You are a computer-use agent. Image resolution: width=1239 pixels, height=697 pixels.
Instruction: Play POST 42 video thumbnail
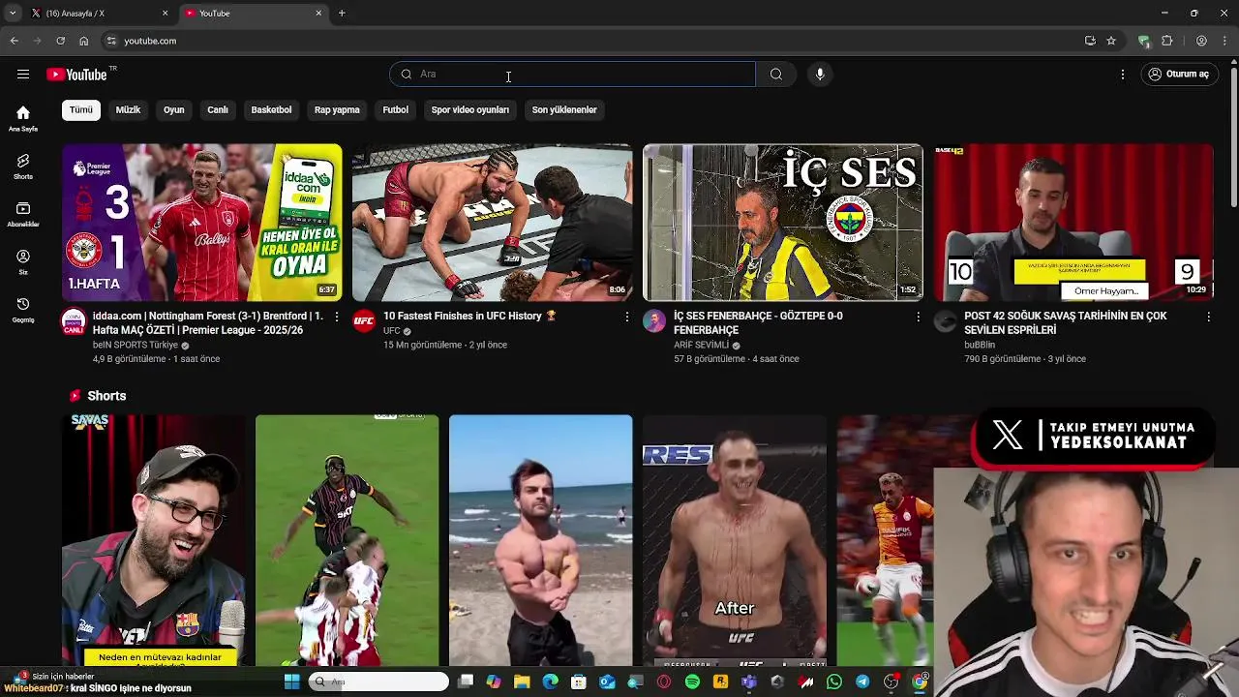tap(1073, 223)
